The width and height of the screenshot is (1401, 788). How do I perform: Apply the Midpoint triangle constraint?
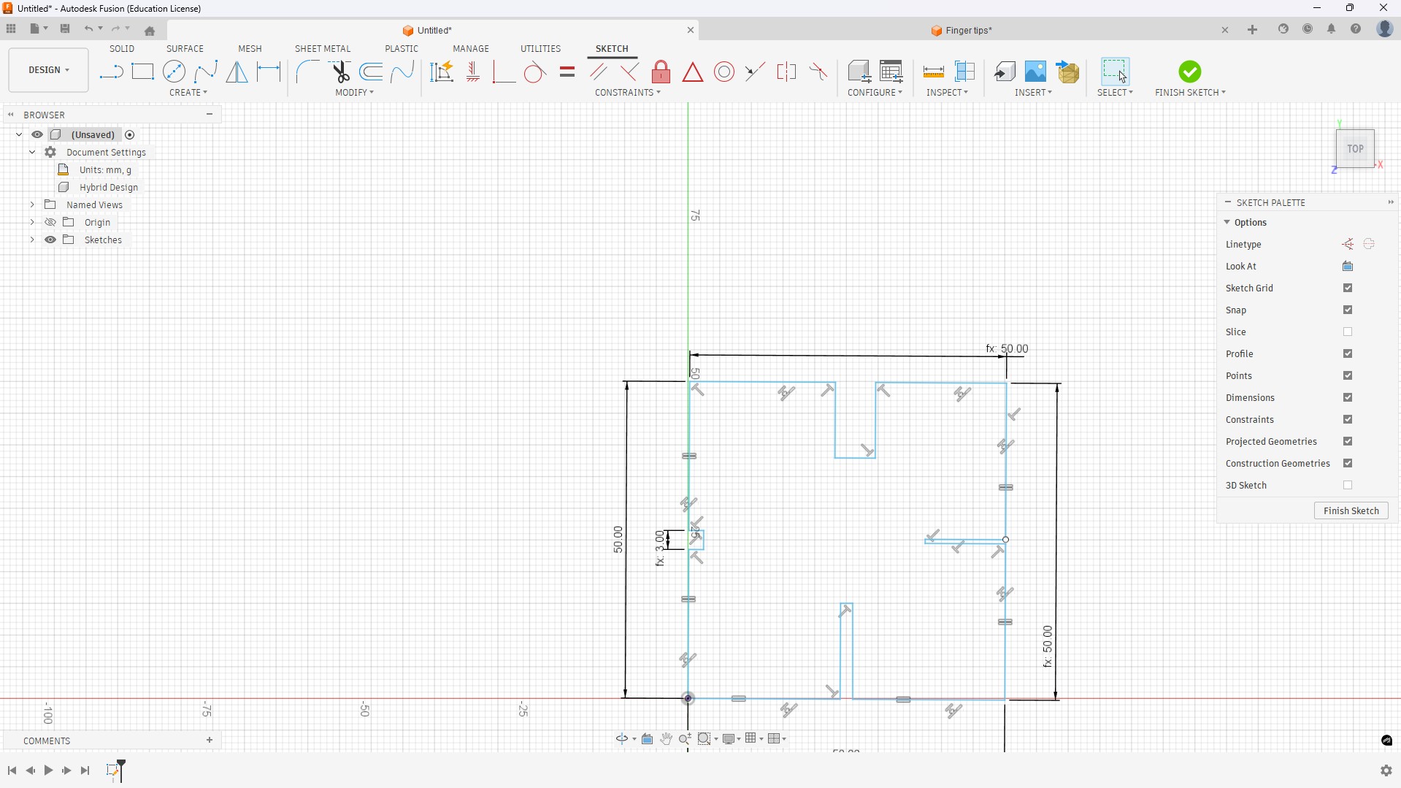click(x=693, y=72)
